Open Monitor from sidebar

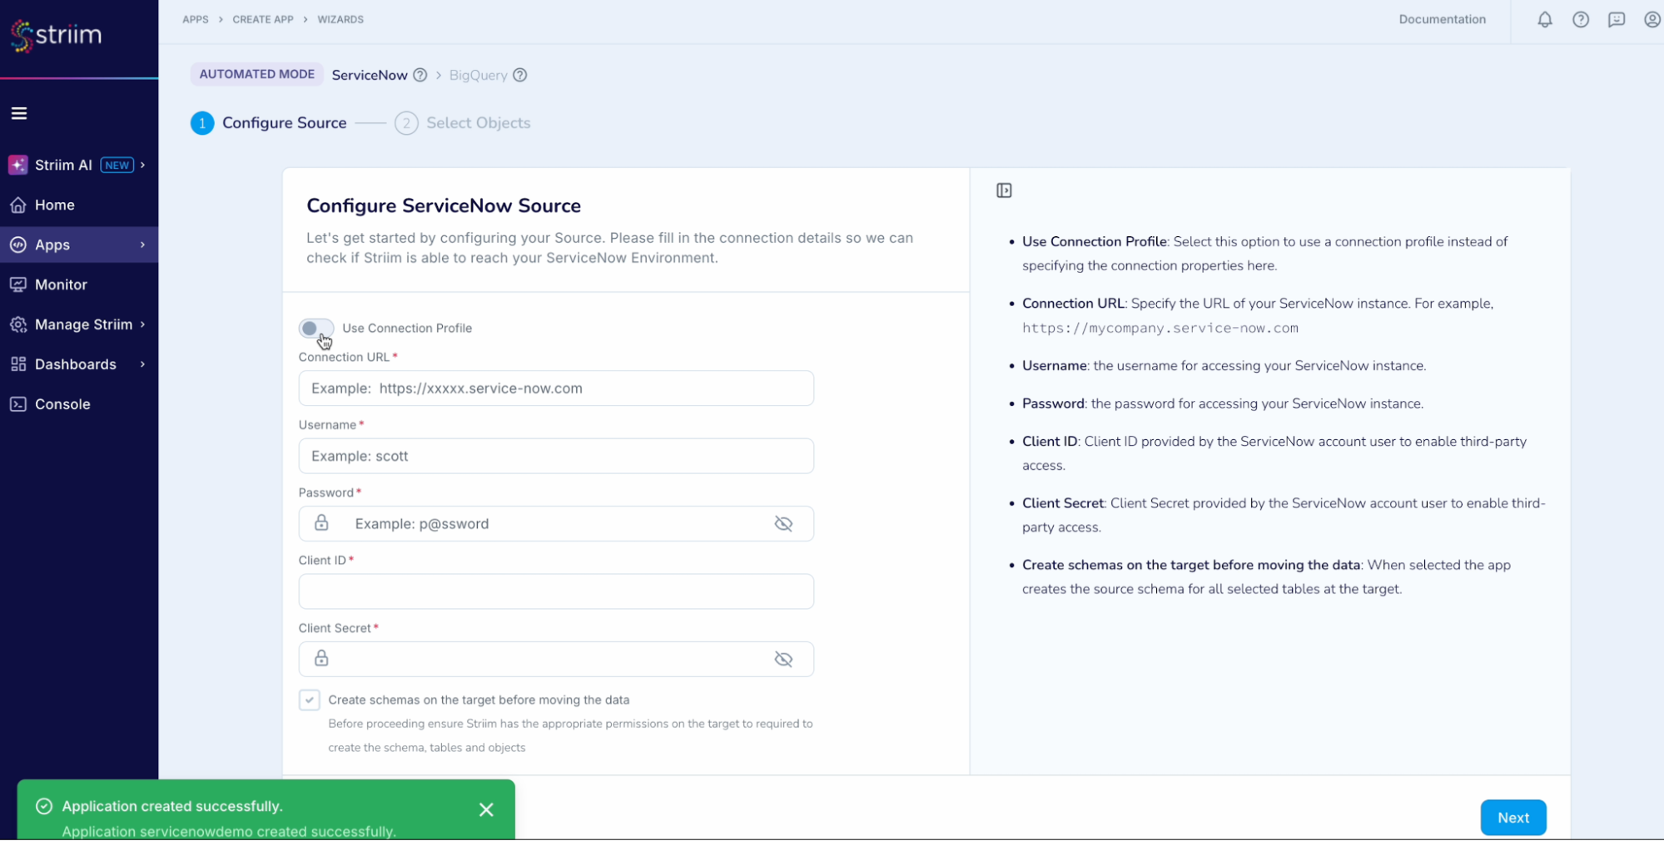tap(79, 284)
